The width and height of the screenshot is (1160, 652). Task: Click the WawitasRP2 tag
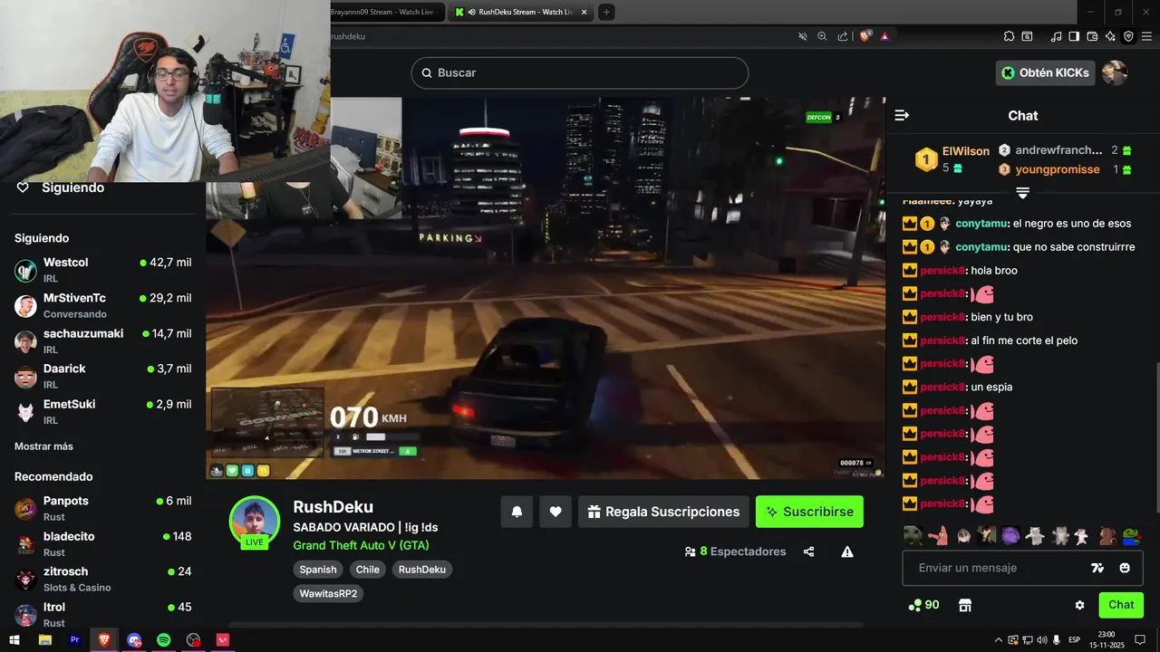coord(328,594)
